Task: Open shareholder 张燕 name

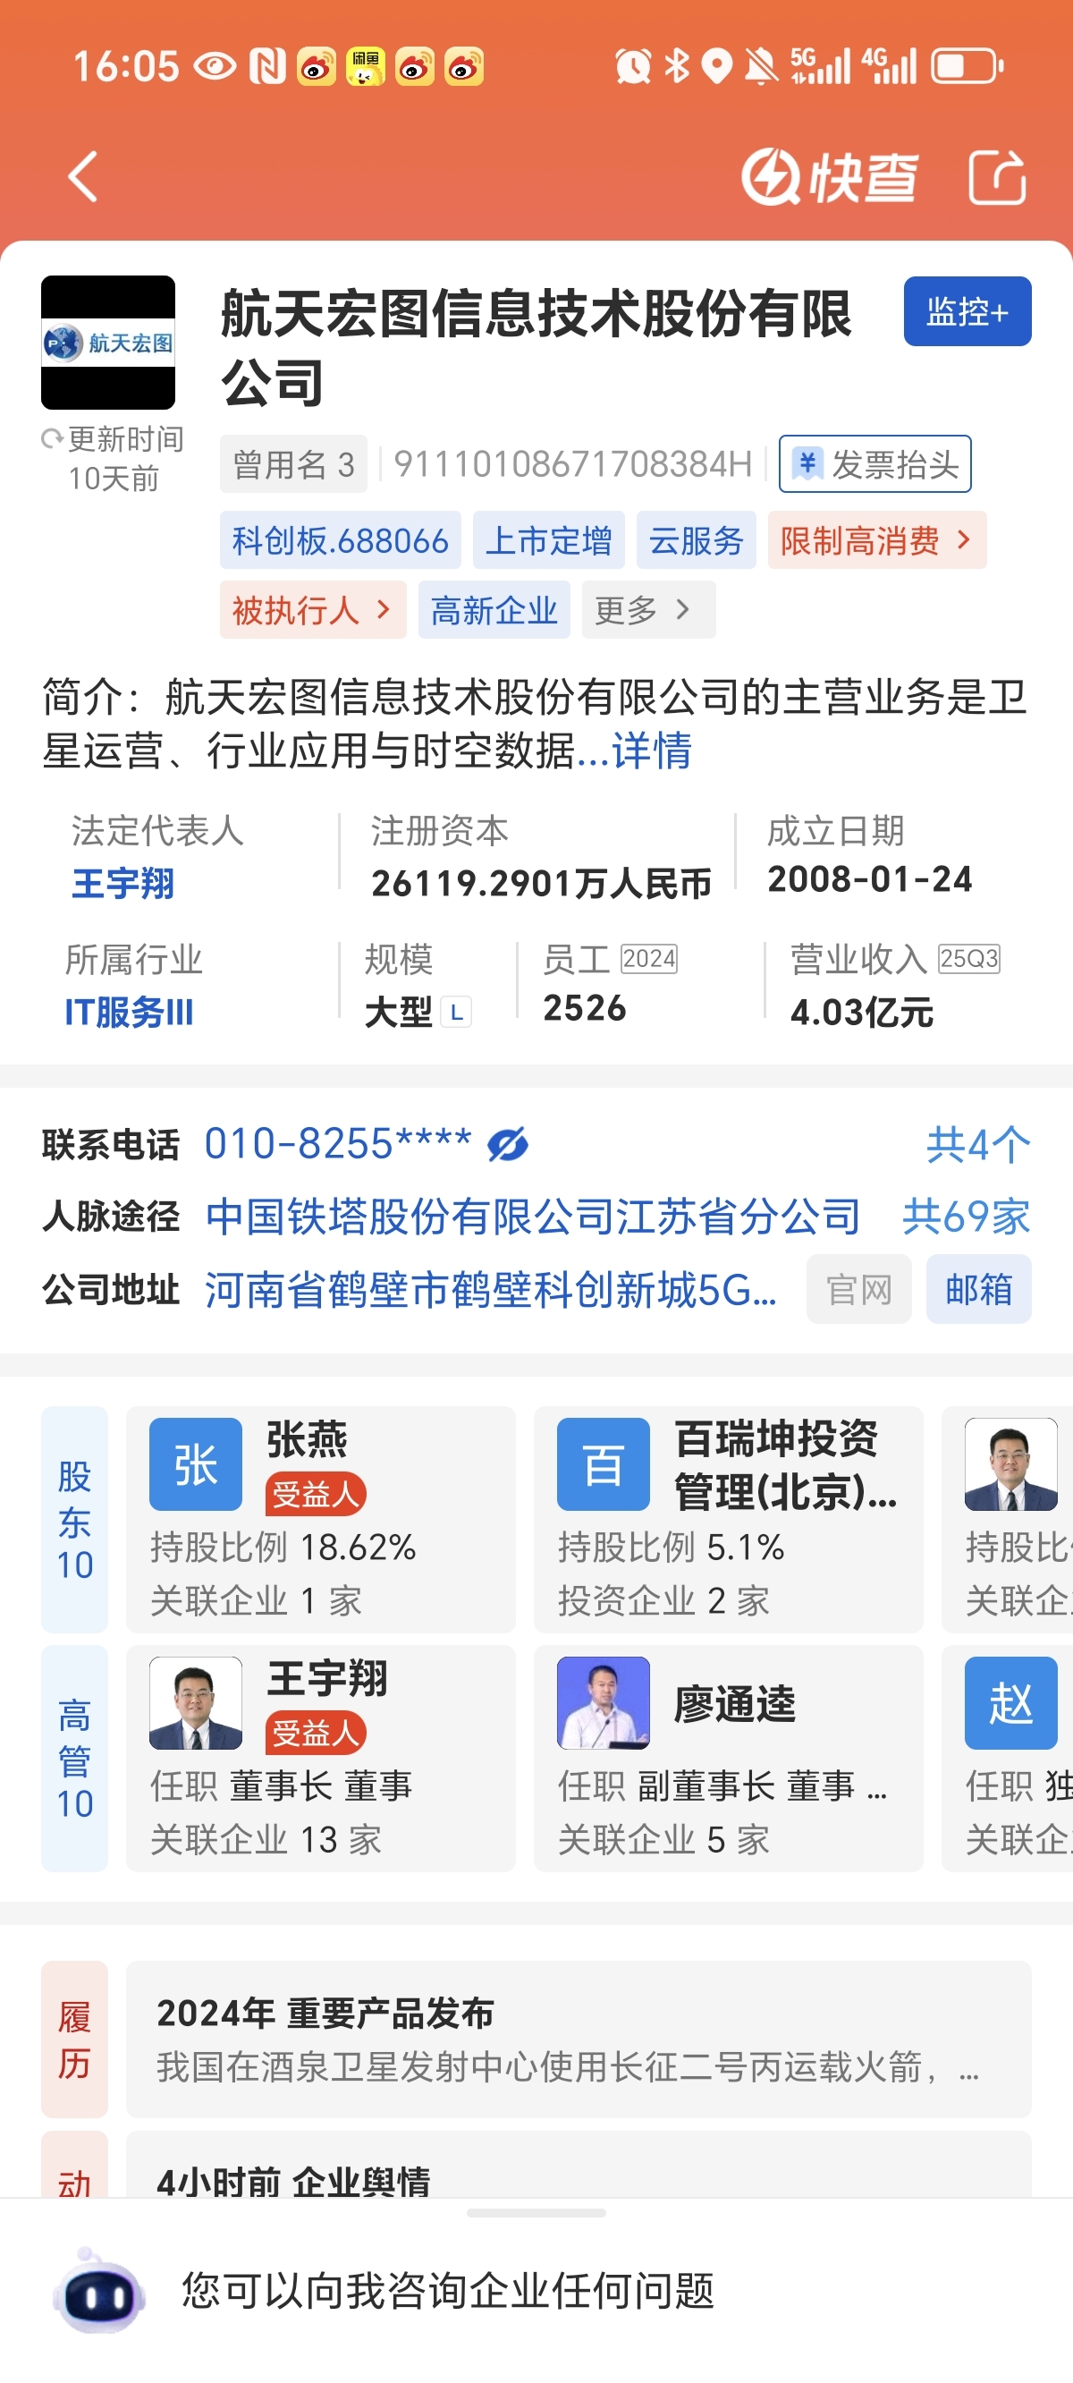Action: [x=307, y=1439]
